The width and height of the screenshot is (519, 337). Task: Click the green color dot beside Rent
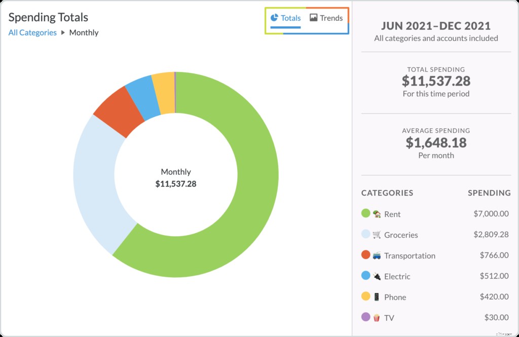[x=365, y=213]
